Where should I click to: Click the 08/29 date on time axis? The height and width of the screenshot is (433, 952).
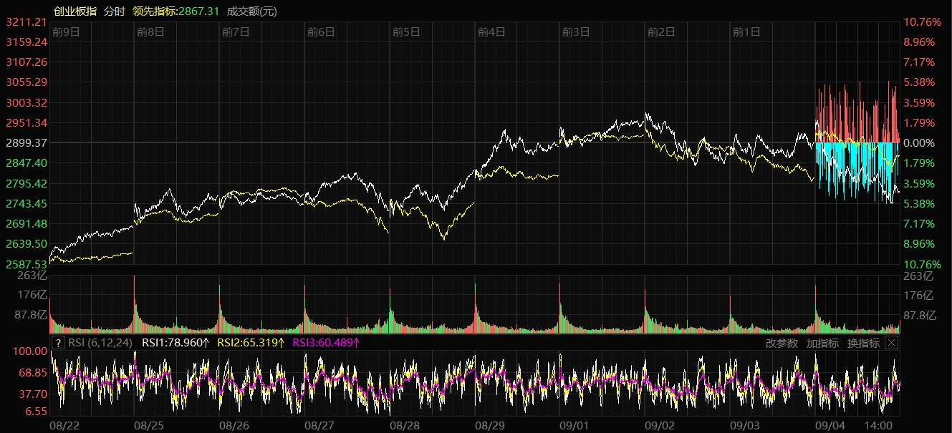tap(490, 425)
